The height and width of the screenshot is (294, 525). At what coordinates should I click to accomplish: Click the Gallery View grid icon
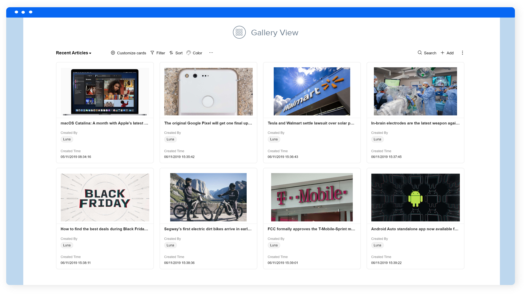tap(239, 32)
